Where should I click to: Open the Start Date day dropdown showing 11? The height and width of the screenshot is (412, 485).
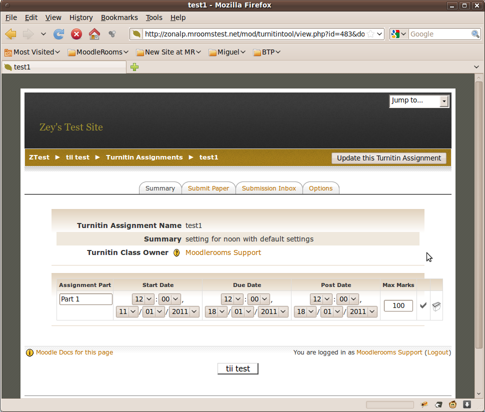click(127, 311)
